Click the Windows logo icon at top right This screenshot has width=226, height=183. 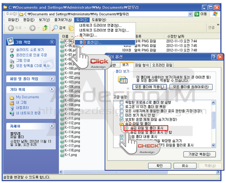click(x=215, y=14)
